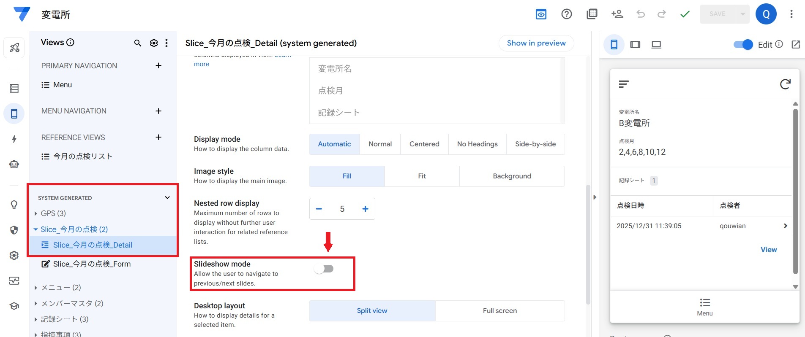Search views with the magnifier icon
The width and height of the screenshot is (805, 337).
[137, 43]
